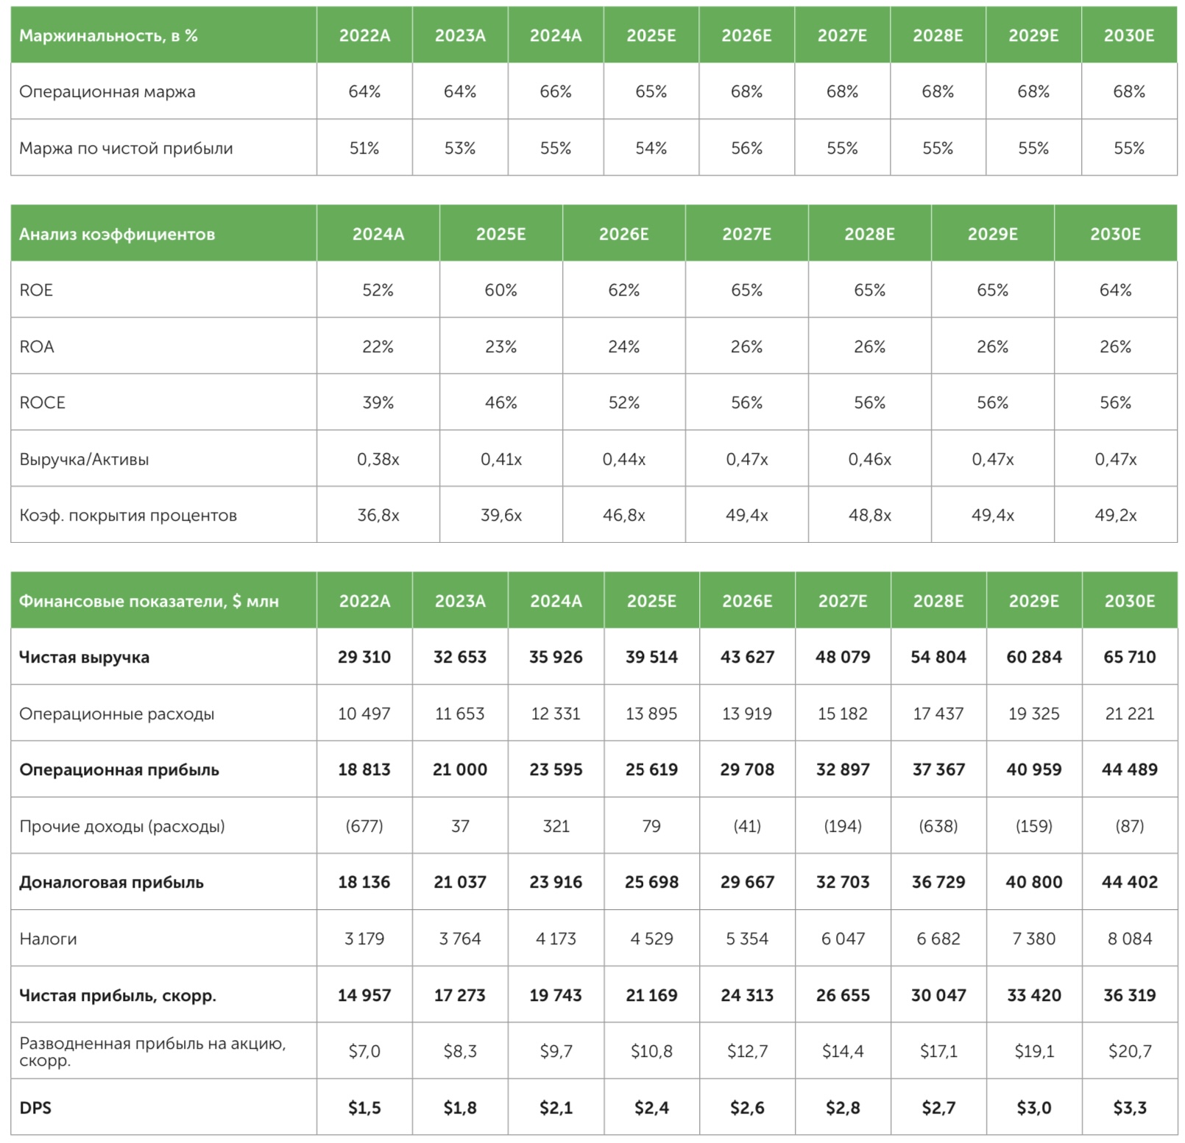
Task: Click the "Маржинальность, в %" table header
Action: (x=108, y=36)
